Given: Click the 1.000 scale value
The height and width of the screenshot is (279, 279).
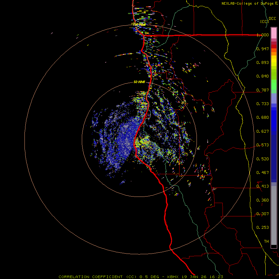Looking at the screenshot, I should pos(263,35).
